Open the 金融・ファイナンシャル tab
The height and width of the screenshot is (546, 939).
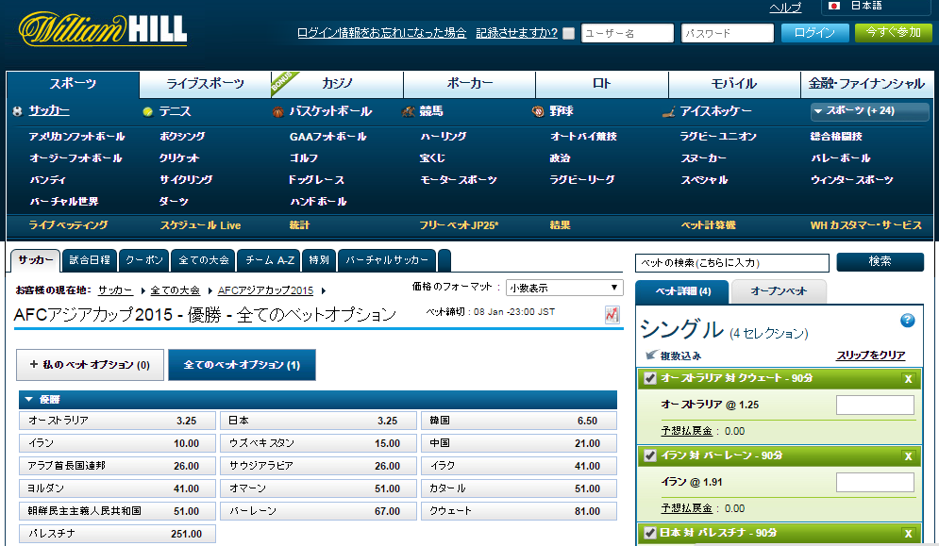pyautogui.click(x=866, y=84)
